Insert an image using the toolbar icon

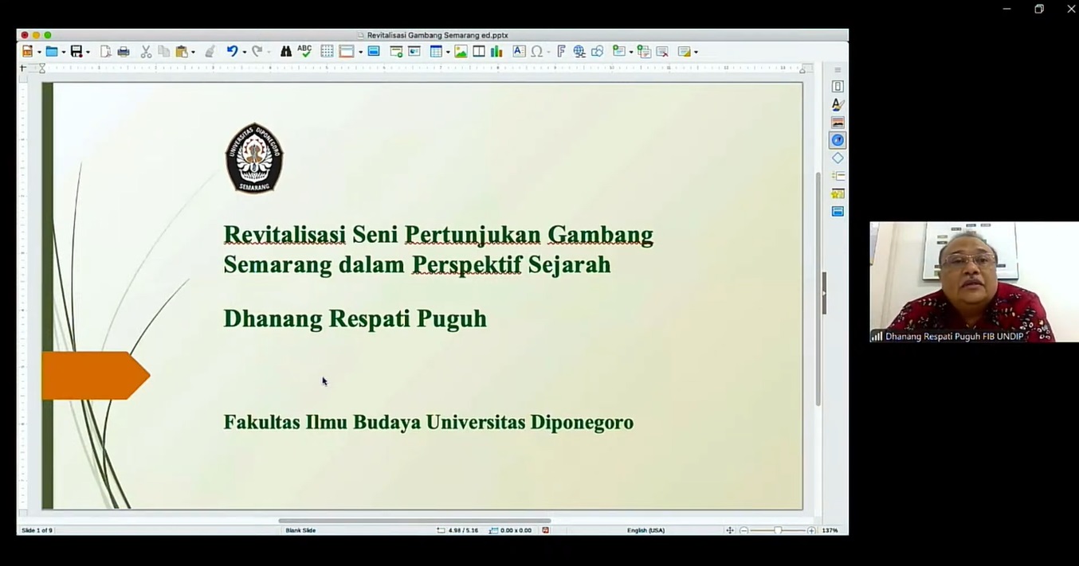(461, 52)
